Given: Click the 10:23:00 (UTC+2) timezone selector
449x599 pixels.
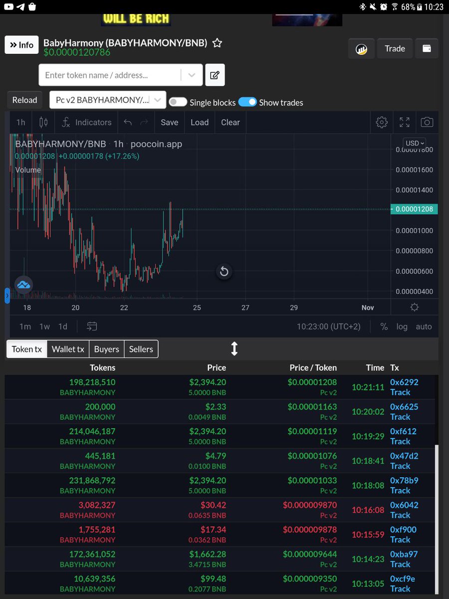Looking at the screenshot, I should [x=328, y=326].
